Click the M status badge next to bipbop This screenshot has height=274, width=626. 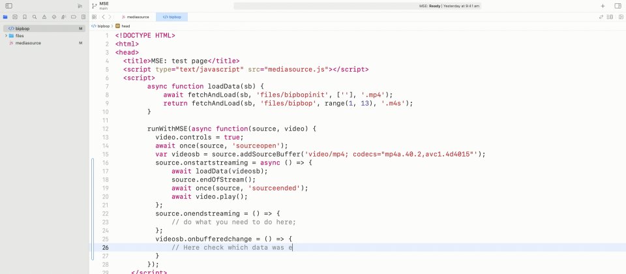click(x=81, y=29)
